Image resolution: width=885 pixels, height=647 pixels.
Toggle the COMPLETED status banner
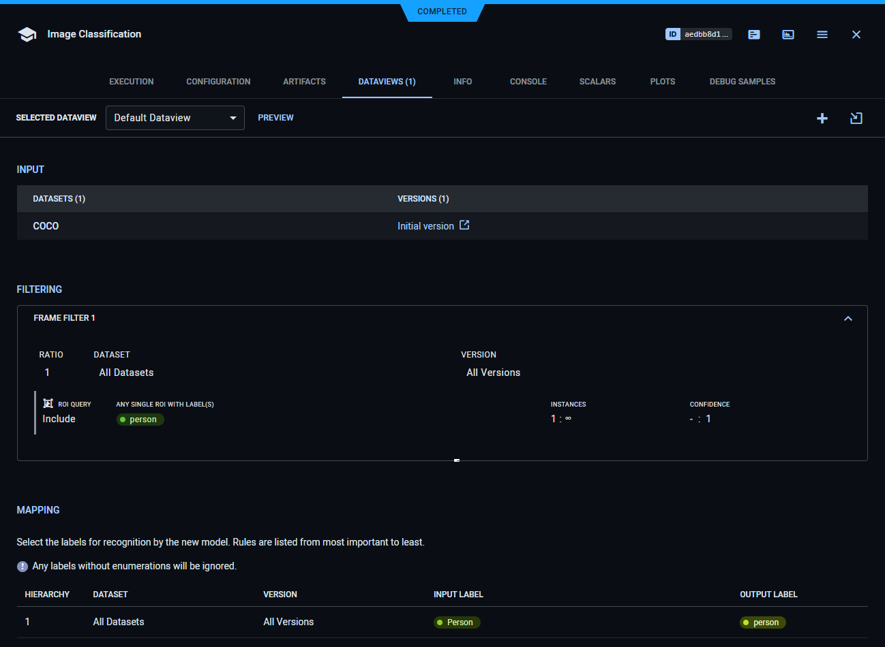coord(442,11)
